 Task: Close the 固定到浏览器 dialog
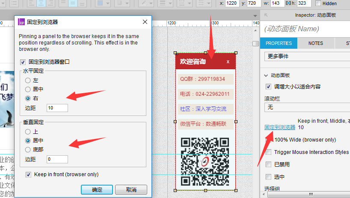145,22
